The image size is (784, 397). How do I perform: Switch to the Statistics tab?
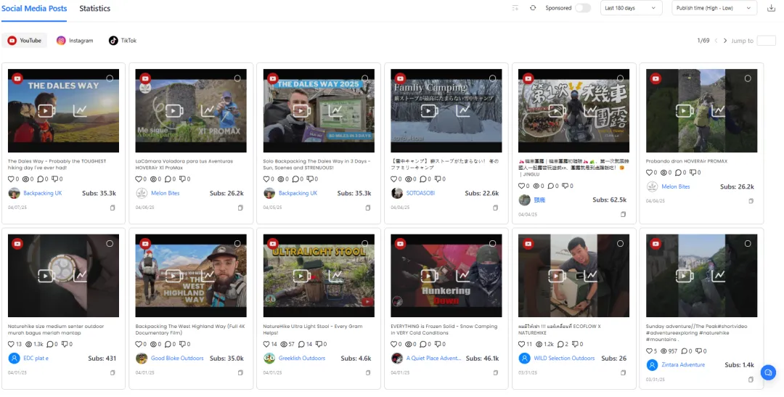(x=95, y=9)
